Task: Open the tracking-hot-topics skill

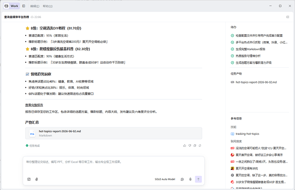Action: (x=247, y=134)
